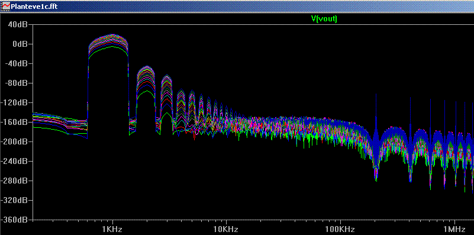This screenshot has height=235, width=474.
Task: Click the 1KHz frequency axis label
Action: (x=113, y=230)
